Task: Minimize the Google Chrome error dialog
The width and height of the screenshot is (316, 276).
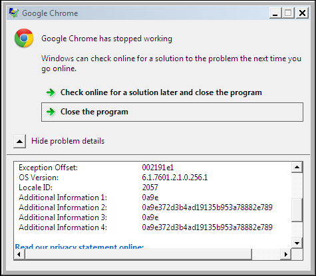Action: (275, 13)
